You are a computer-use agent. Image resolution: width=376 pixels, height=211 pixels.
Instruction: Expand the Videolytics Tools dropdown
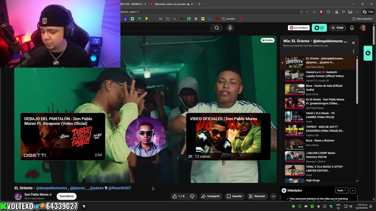342,190
